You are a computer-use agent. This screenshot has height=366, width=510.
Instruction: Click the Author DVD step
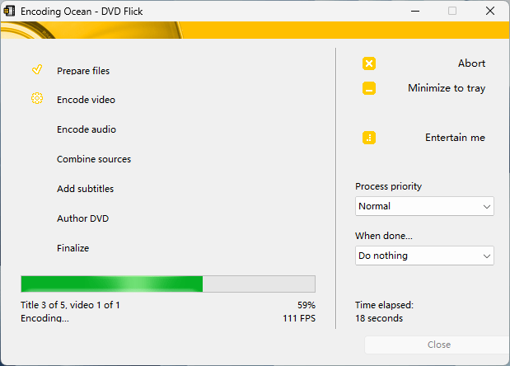(82, 218)
